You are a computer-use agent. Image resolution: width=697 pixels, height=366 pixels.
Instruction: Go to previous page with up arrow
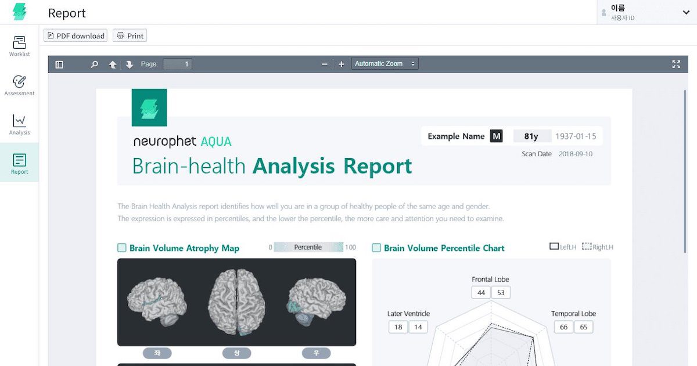113,64
